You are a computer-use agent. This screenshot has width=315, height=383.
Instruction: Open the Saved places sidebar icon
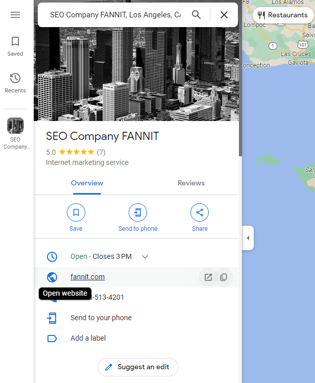15,45
